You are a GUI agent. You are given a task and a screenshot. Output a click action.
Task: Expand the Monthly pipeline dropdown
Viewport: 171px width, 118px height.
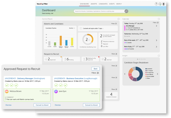[72, 28]
